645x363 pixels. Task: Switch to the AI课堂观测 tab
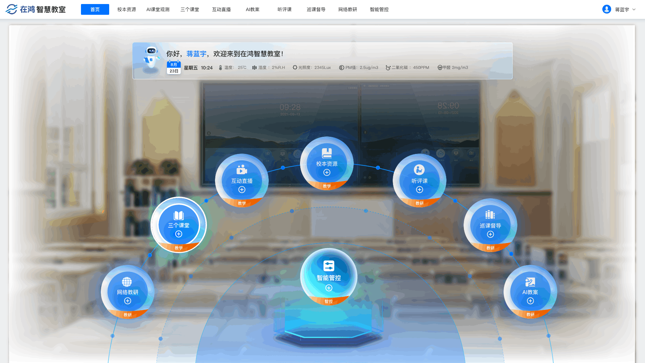click(x=158, y=9)
